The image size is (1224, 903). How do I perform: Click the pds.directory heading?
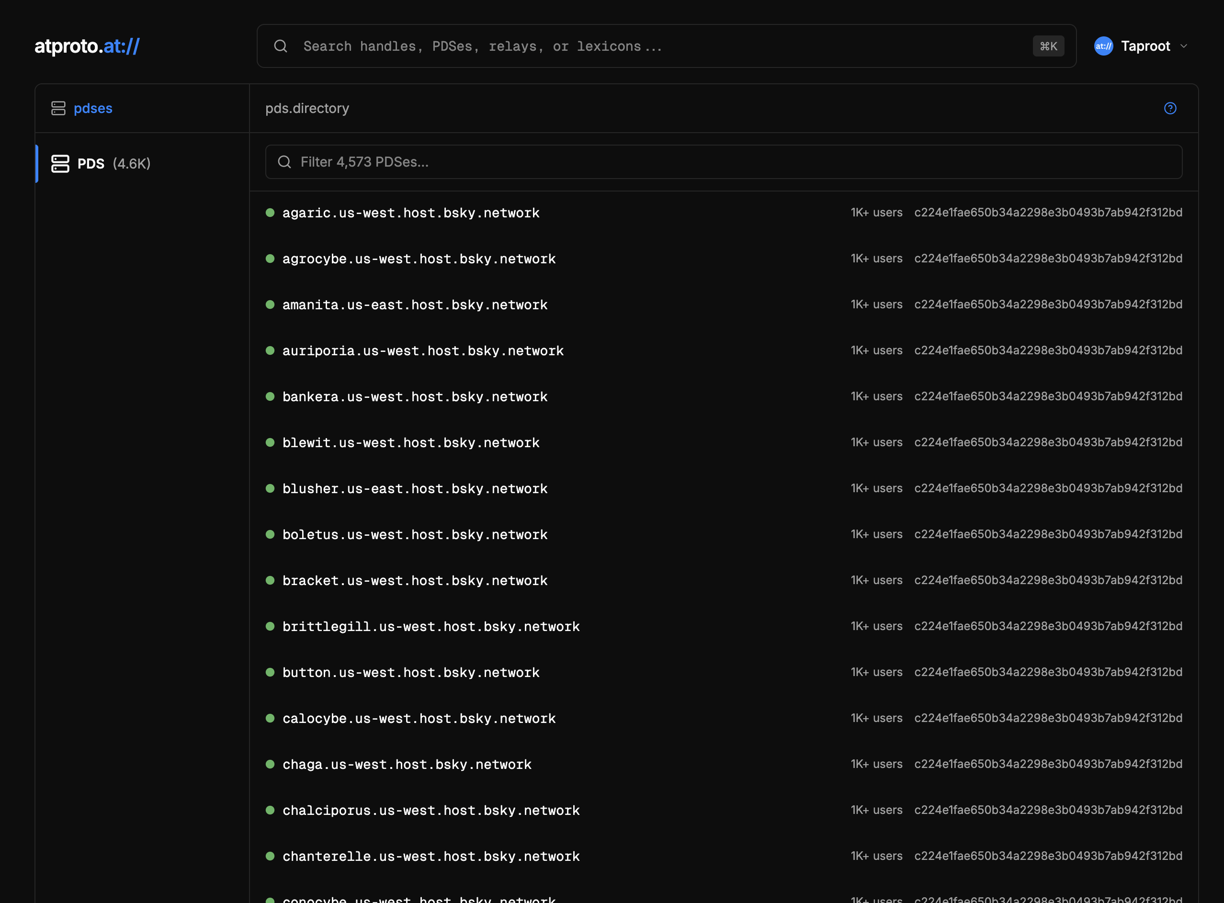pyautogui.click(x=306, y=108)
